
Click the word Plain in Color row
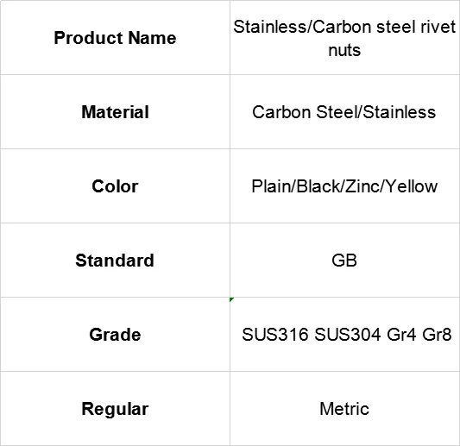coord(271,186)
